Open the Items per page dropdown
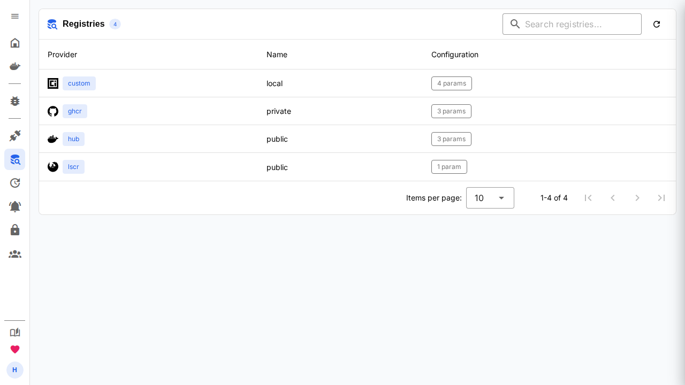The width and height of the screenshot is (685, 385). pos(490,198)
